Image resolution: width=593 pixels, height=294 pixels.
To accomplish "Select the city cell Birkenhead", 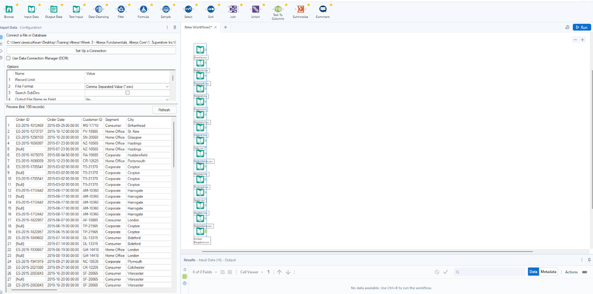I will [136, 126].
